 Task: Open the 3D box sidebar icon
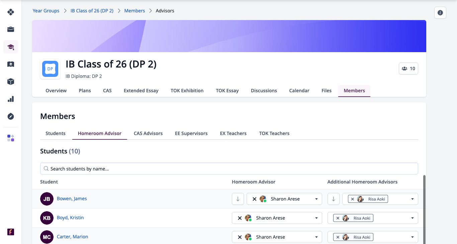tap(11, 82)
